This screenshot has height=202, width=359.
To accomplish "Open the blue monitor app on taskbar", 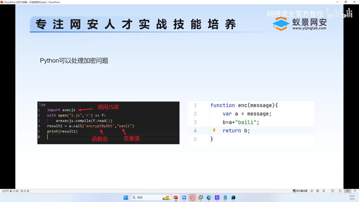I will tap(184, 198).
